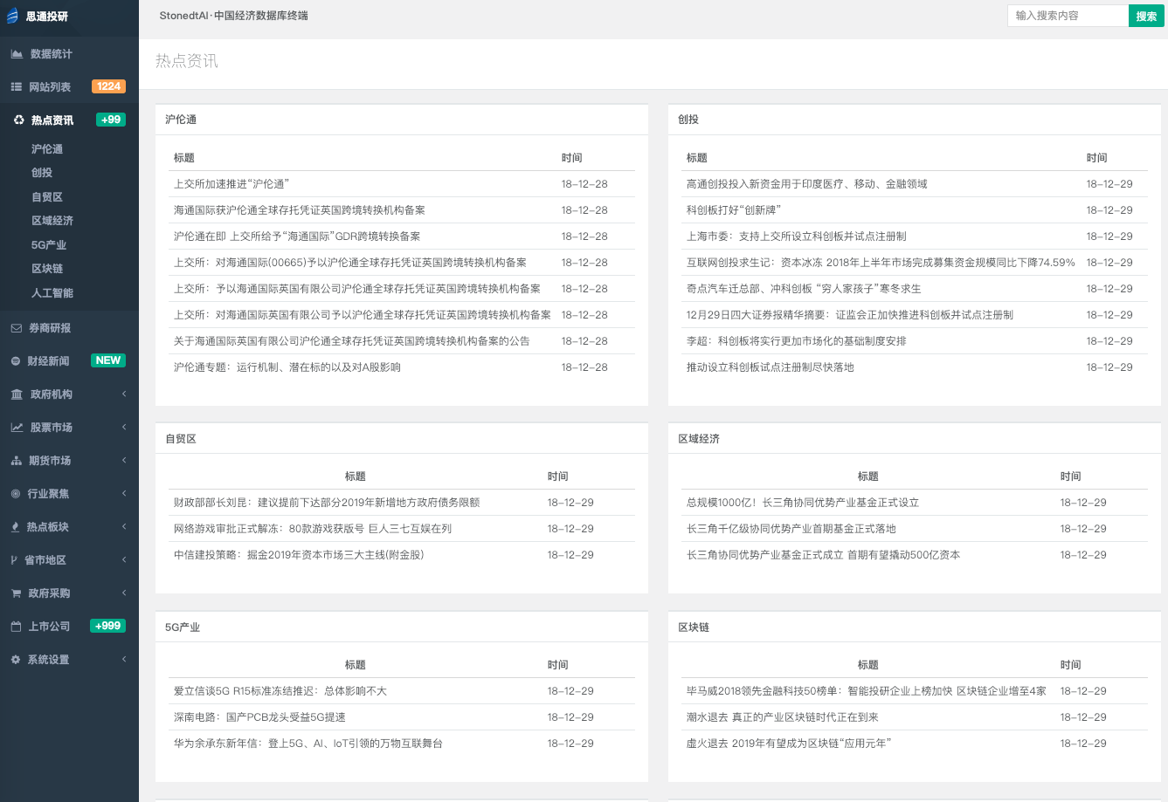1168x802 pixels.
Task: Open article 推动设立科创板试点注册制尽快落地
Action: [770, 367]
